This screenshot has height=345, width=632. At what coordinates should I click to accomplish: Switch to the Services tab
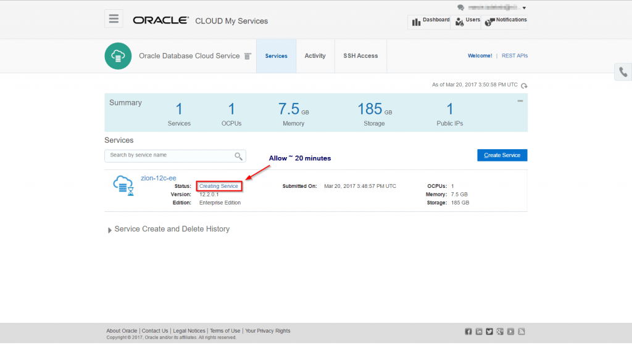(276, 56)
